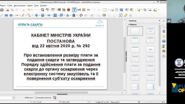Click the zoom out minus button
The width and height of the screenshot is (185, 104).
coord(143,102)
